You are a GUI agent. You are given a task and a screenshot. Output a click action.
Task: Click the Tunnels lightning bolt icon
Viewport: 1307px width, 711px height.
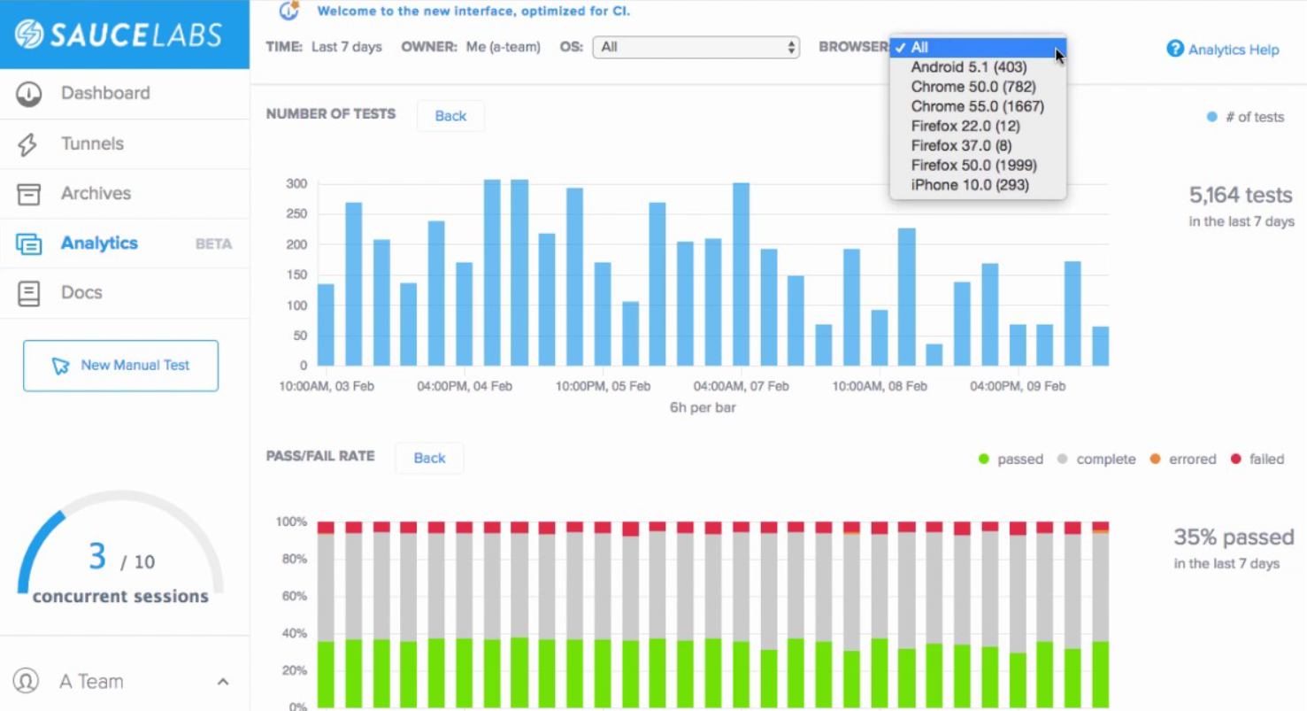[28, 144]
